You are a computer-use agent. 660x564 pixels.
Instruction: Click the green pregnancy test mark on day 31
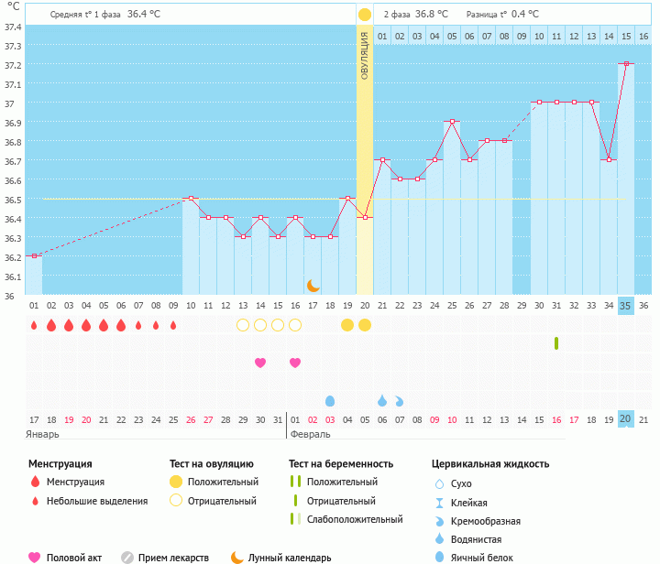tap(556, 343)
